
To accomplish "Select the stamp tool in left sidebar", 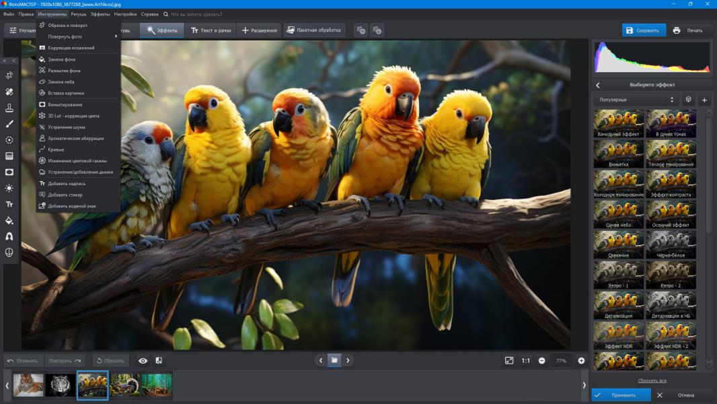I will 9,108.
